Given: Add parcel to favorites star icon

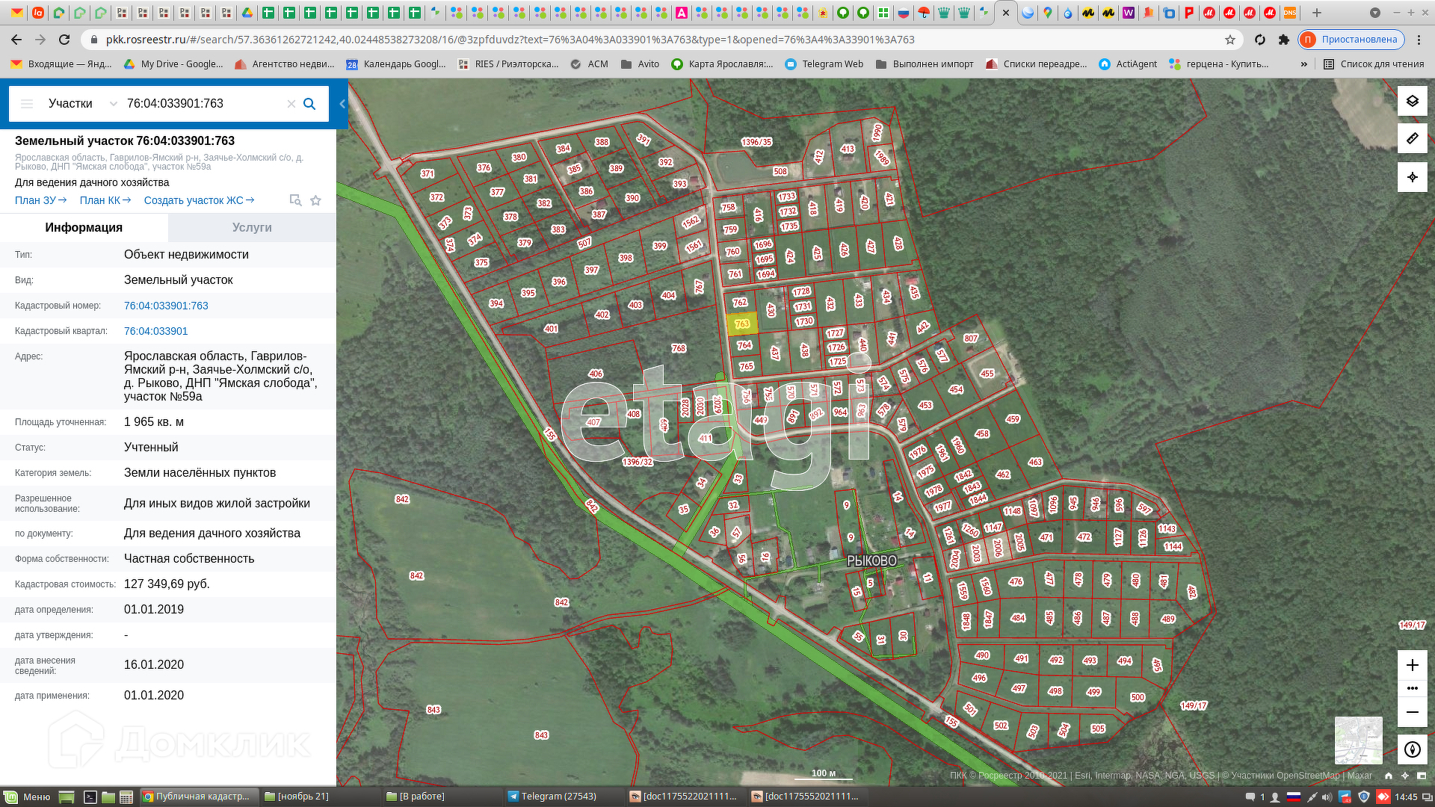Looking at the screenshot, I should 315,200.
